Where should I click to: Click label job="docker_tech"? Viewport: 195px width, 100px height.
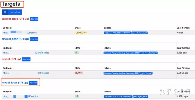(149, 53)
